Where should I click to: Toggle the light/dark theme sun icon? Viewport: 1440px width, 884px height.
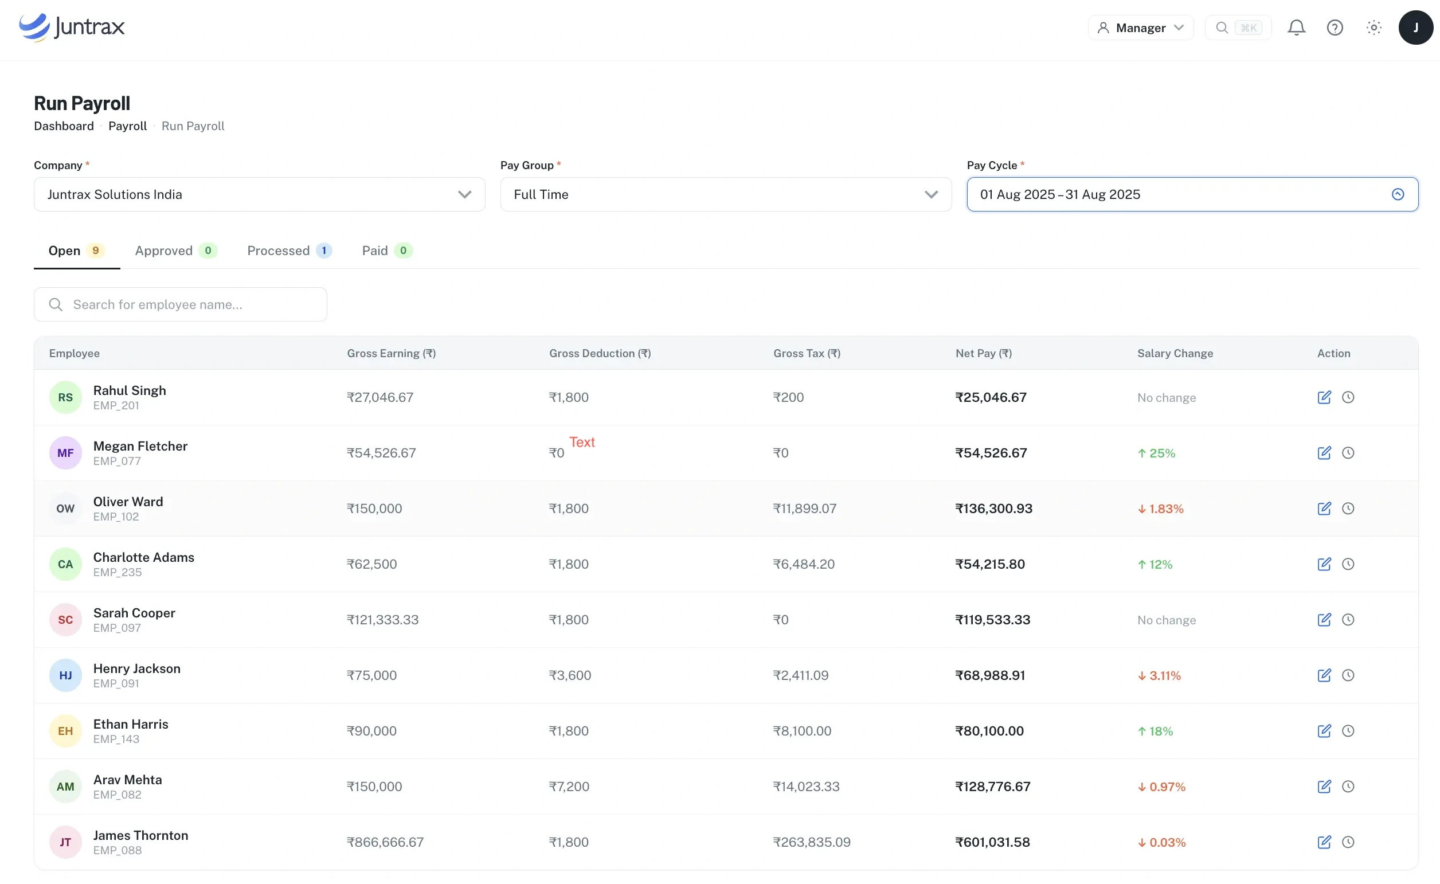[x=1373, y=28]
